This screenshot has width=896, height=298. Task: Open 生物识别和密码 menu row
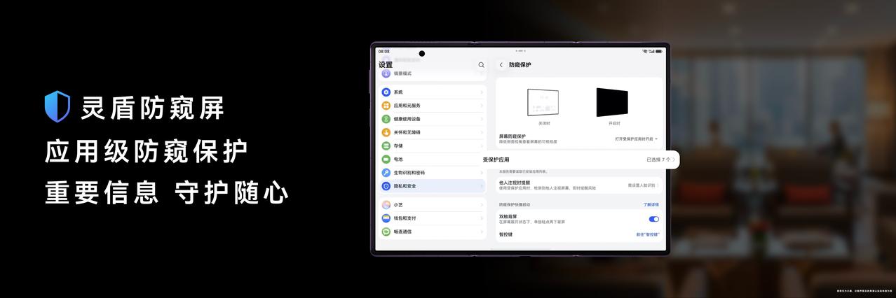coord(432,172)
